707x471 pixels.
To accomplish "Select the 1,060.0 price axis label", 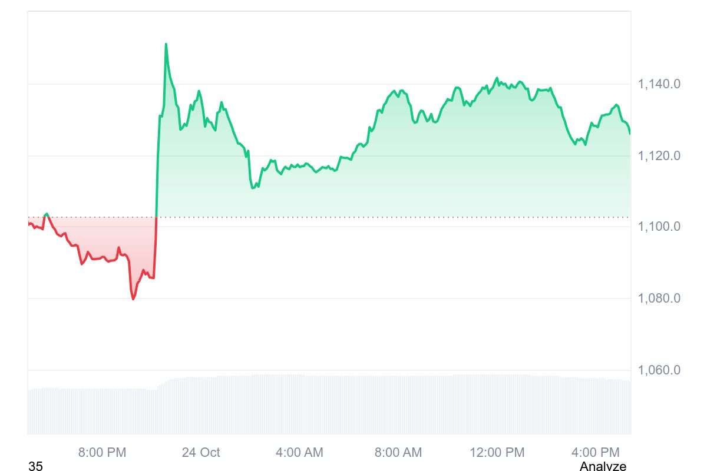I will pyautogui.click(x=659, y=370).
